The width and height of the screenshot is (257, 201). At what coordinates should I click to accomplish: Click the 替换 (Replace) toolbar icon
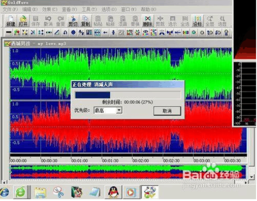[135, 21]
